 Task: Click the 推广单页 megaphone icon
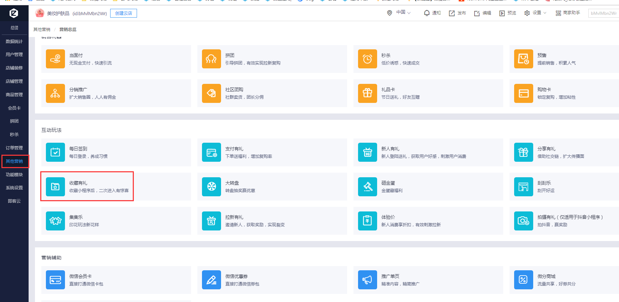point(368,280)
